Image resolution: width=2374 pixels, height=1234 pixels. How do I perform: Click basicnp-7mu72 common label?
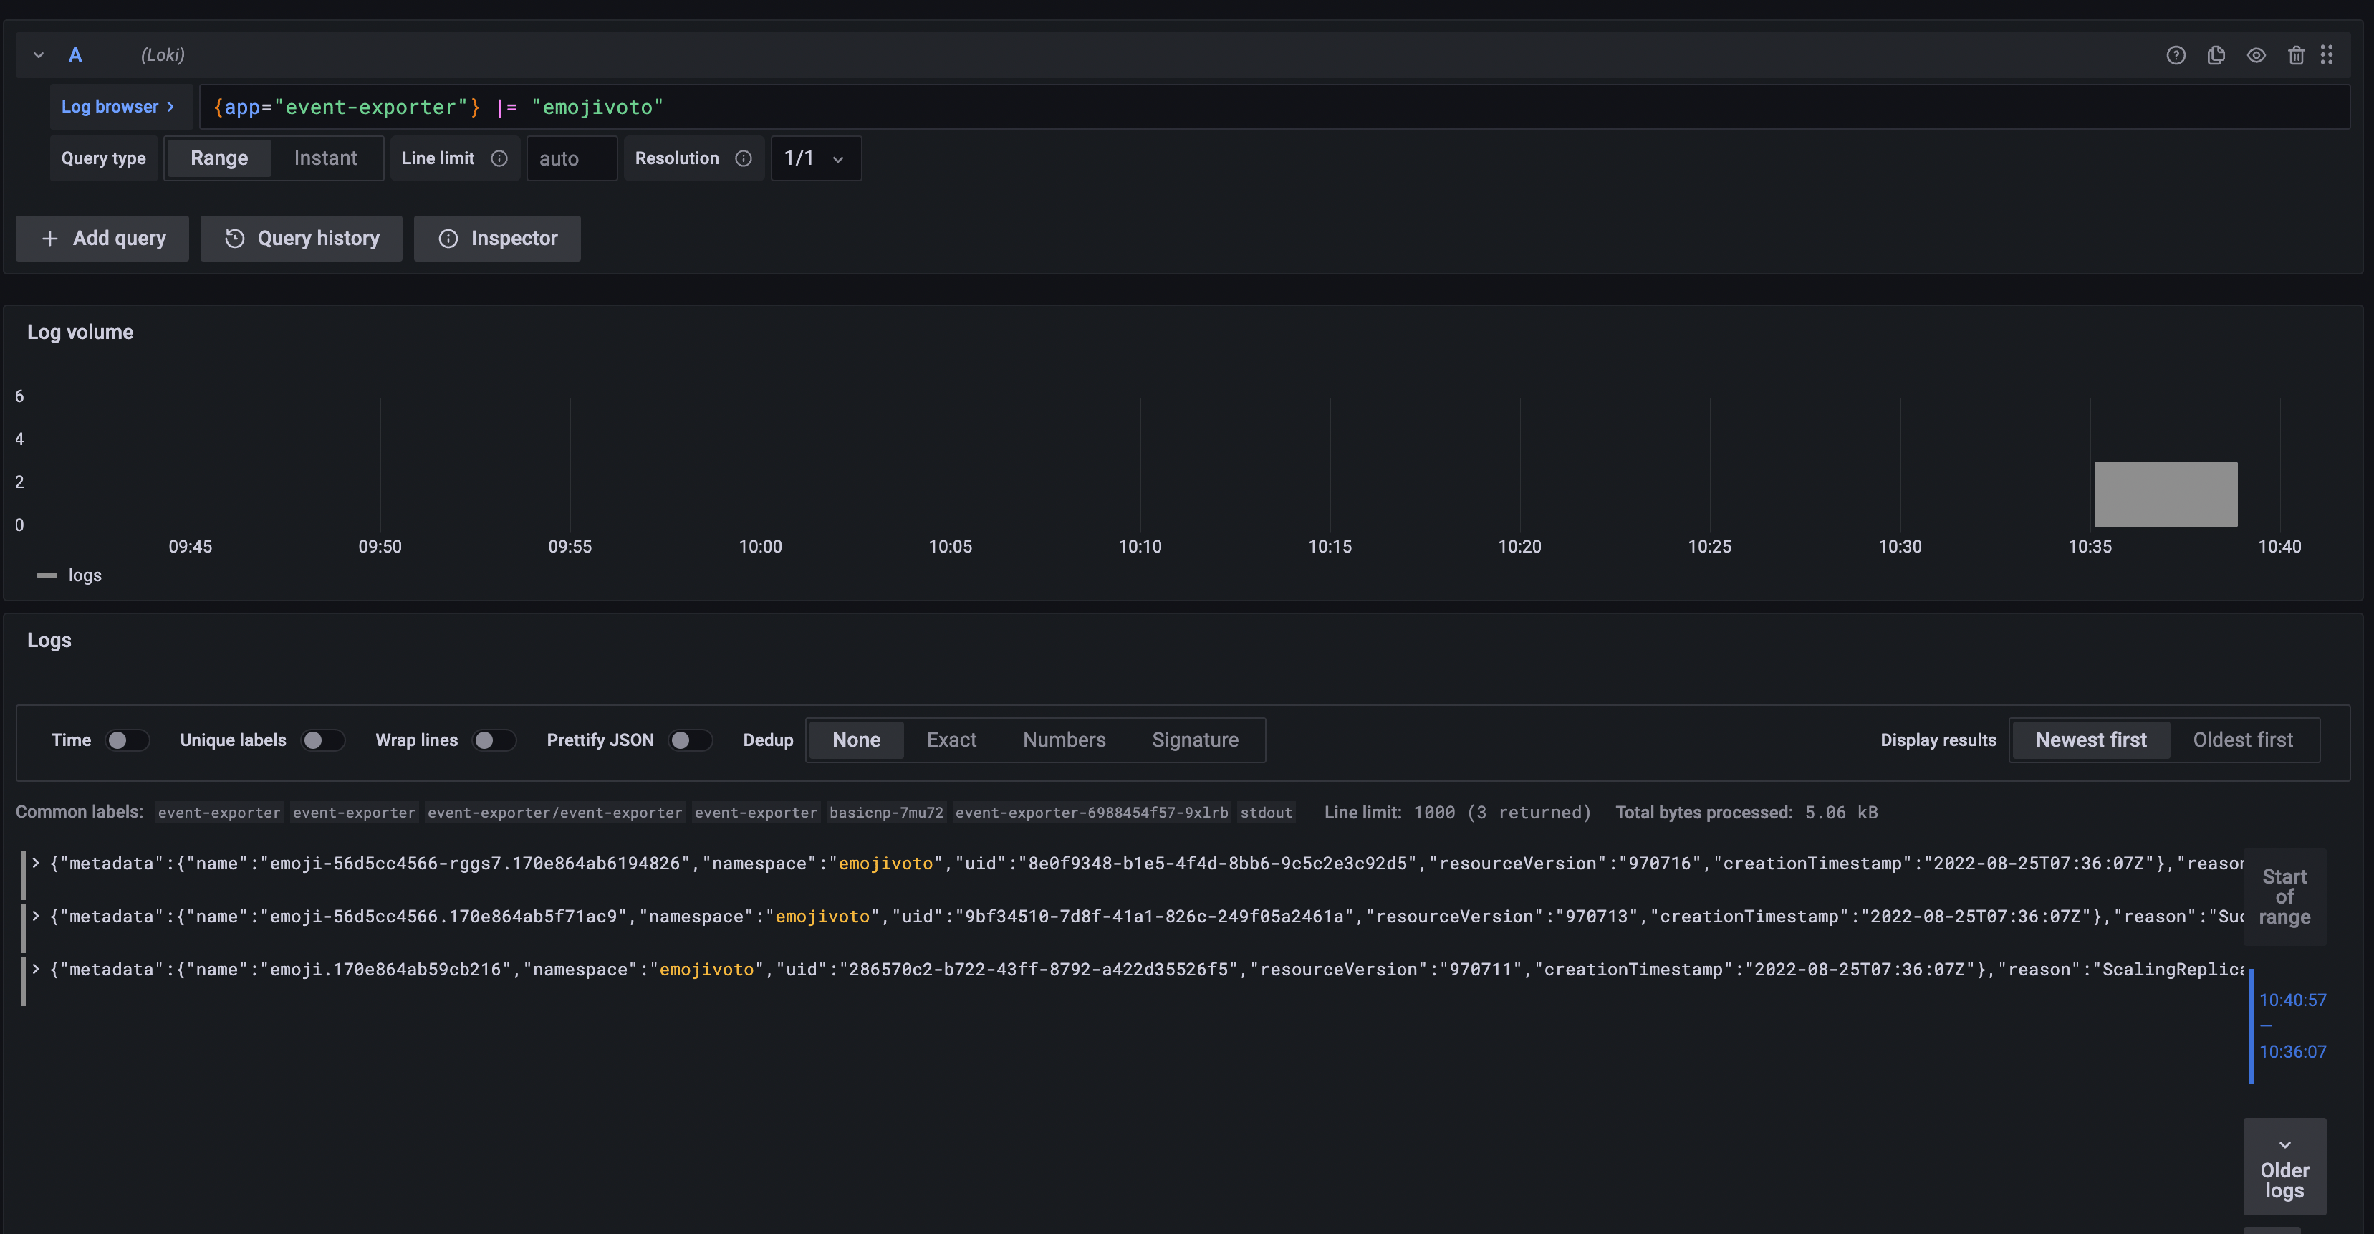885,813
